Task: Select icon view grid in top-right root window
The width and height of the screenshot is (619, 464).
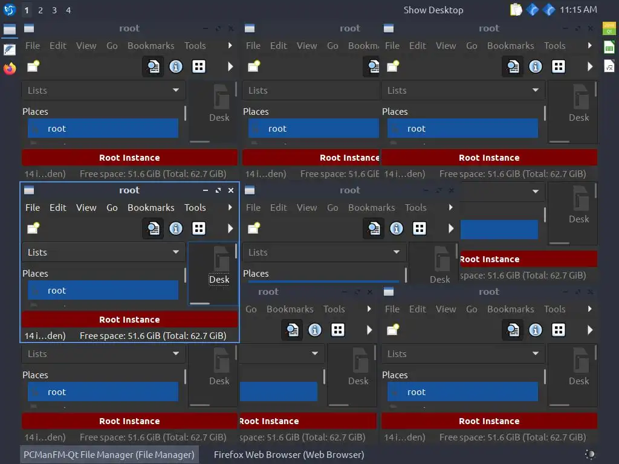Action: (558, 66)
